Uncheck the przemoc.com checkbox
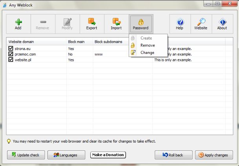 coord(11,54)
